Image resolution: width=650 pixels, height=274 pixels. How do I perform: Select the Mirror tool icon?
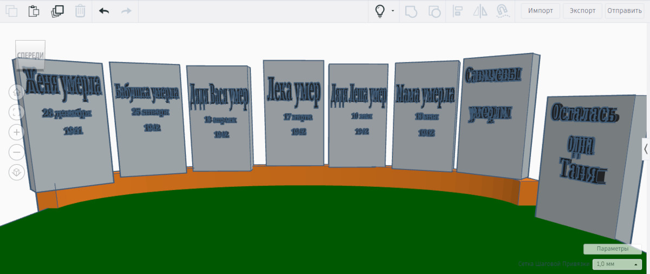480,11
